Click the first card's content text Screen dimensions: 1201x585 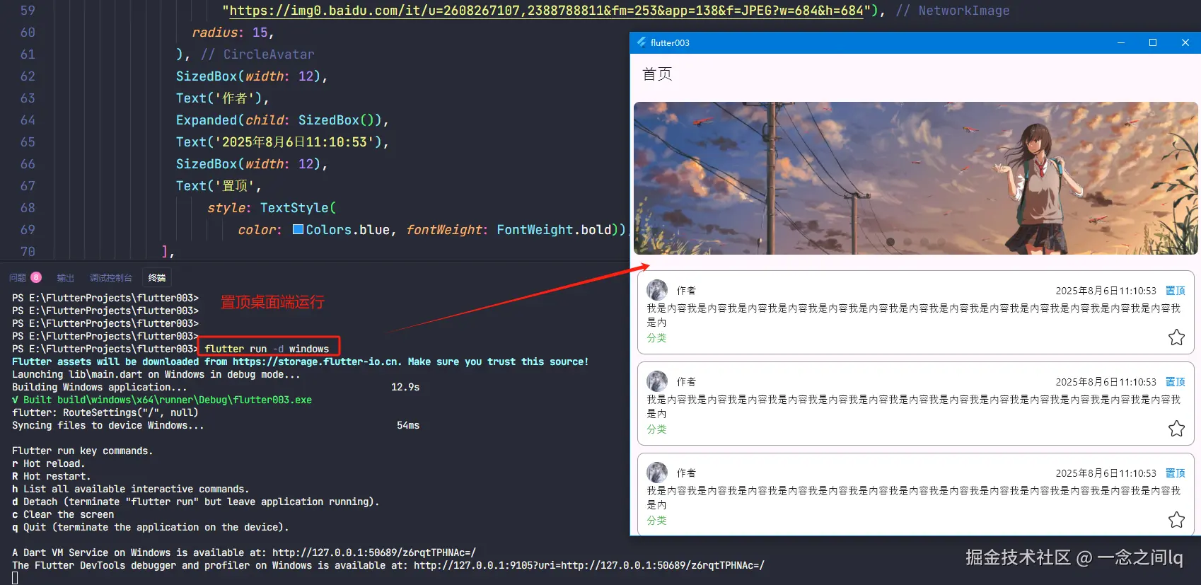click(x=914, y=315)
